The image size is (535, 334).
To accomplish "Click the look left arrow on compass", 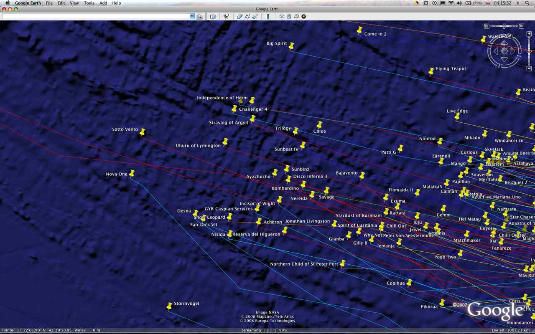I will tap(496, 51).
